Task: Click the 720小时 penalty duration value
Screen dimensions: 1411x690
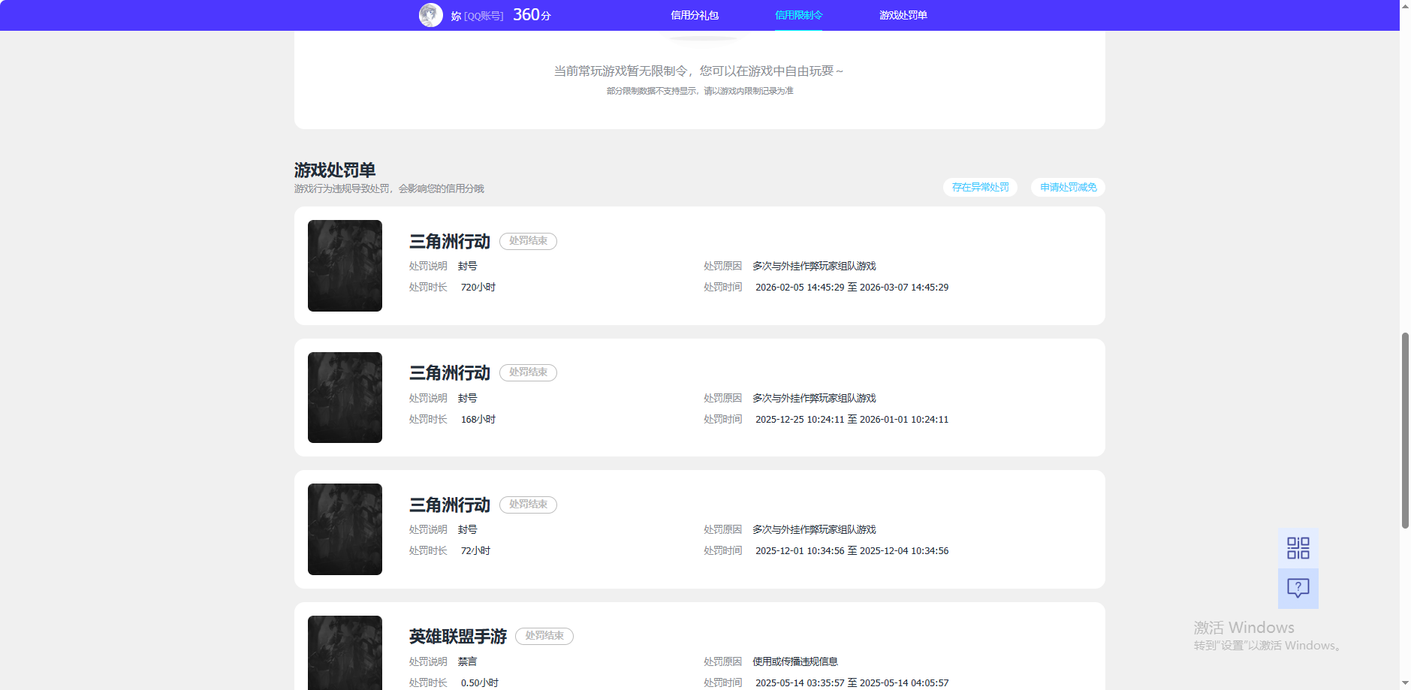Action: (x=478, y=288)
